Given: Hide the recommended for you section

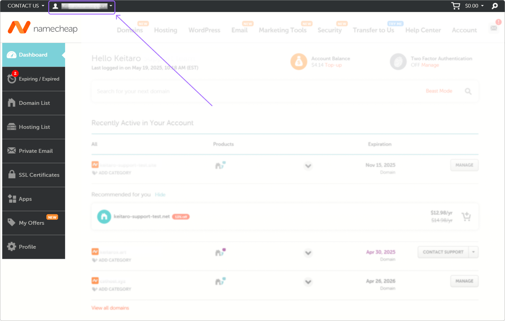Looking at the screenshot, I should (x=160, y=195).
